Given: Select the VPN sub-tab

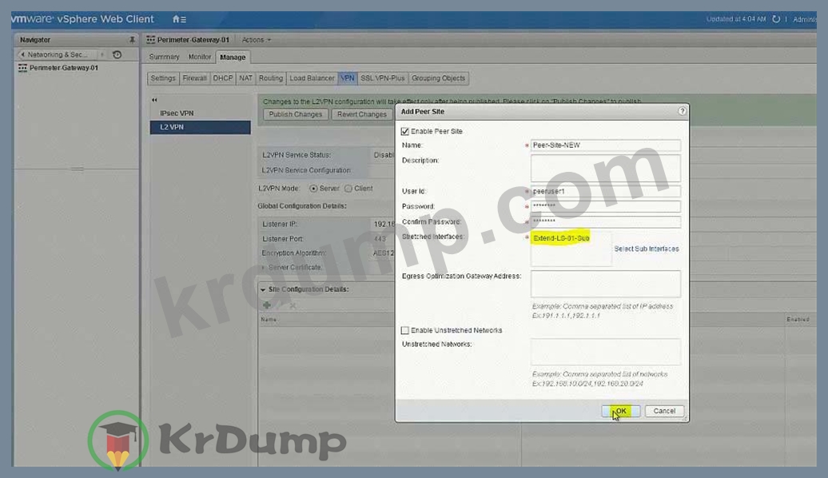Looking at the screenshot, I should (x=348, y=78).
